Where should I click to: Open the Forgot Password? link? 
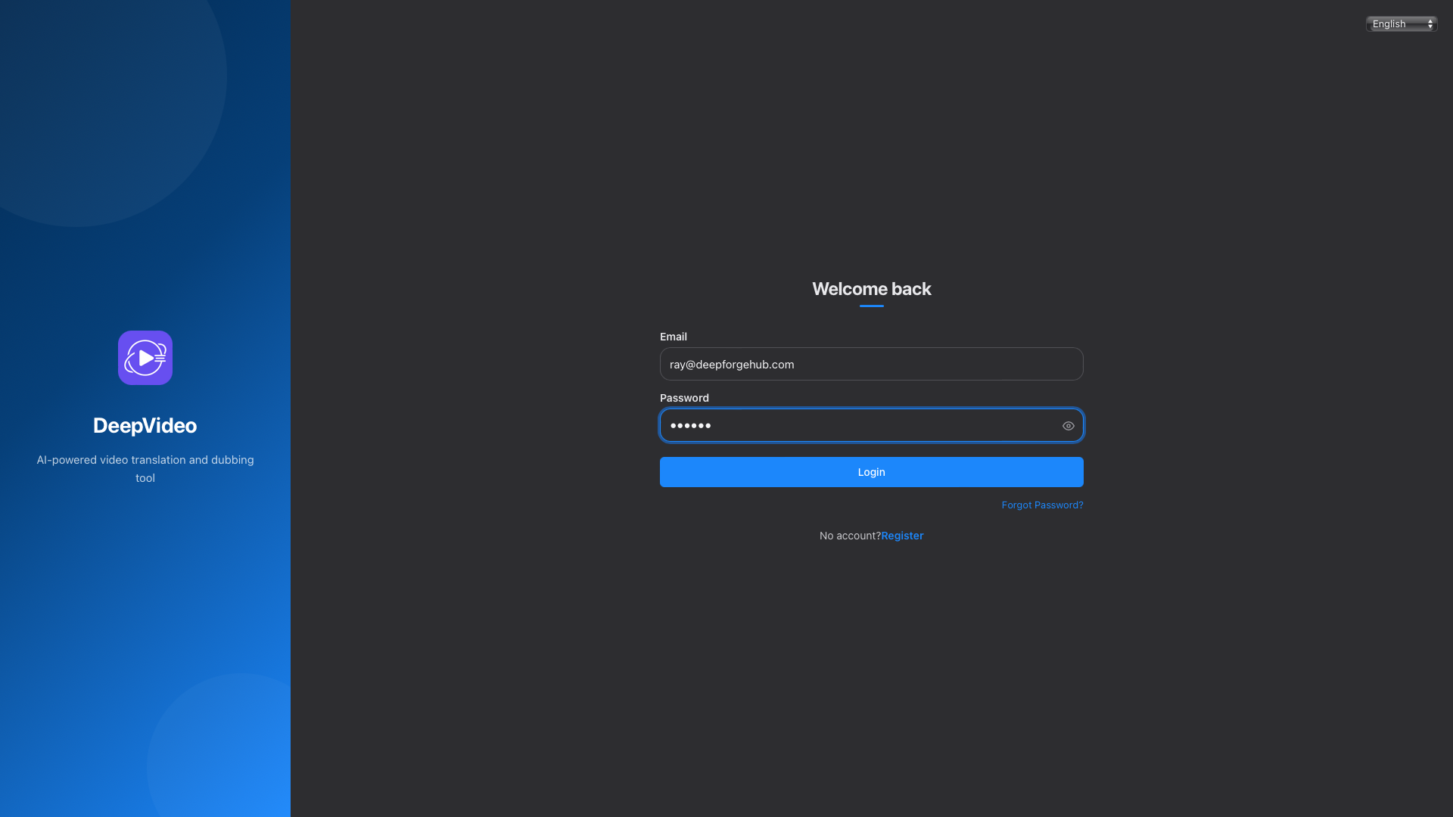click(1042, 505)
